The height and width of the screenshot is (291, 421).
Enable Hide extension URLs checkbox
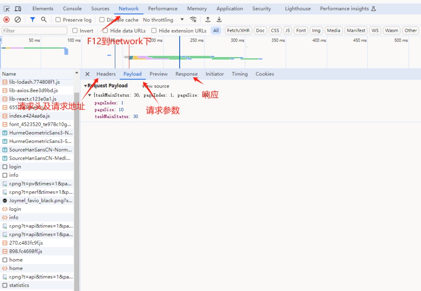tap(154, 30)
